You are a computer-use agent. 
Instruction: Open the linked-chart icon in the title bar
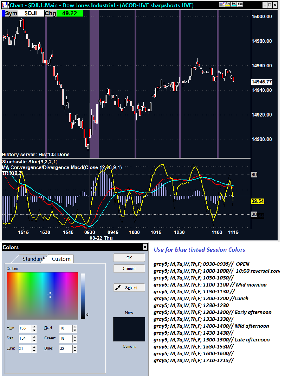tap(221, 4)
